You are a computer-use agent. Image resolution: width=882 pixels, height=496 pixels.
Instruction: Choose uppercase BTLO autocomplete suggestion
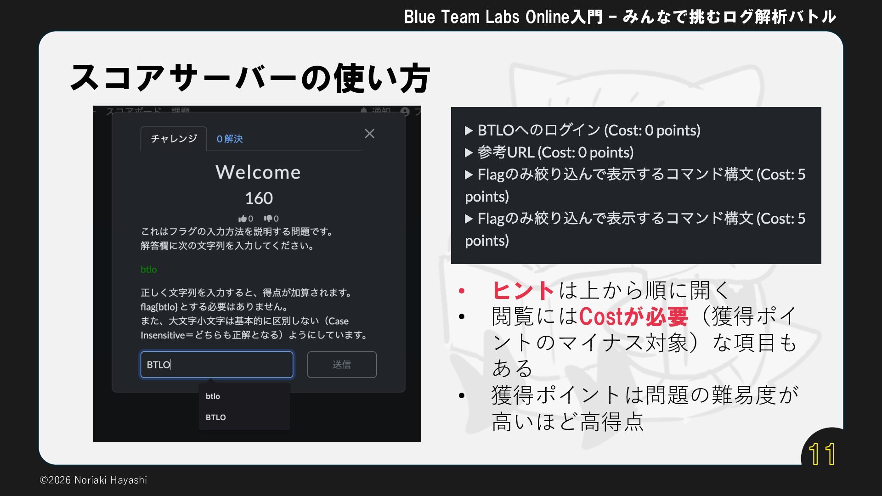[x=216, y=417]
